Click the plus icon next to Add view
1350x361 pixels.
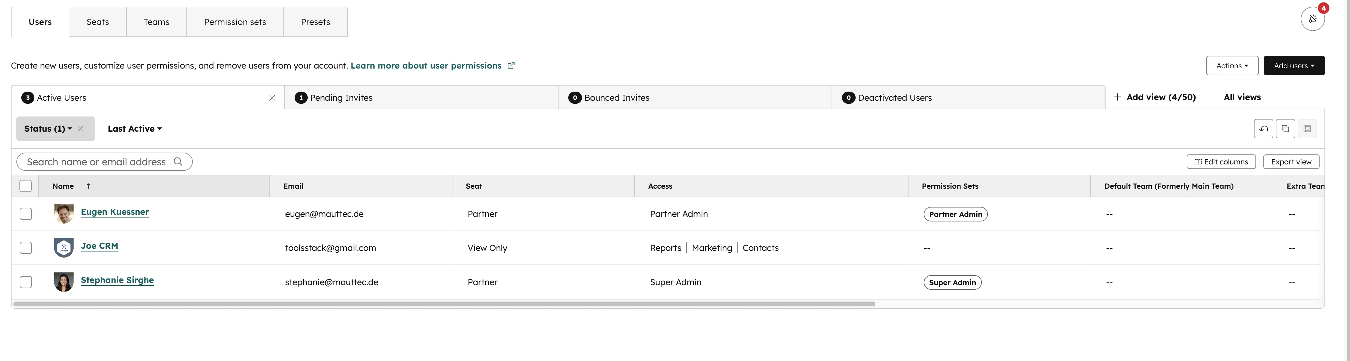tap(1117, 97)
